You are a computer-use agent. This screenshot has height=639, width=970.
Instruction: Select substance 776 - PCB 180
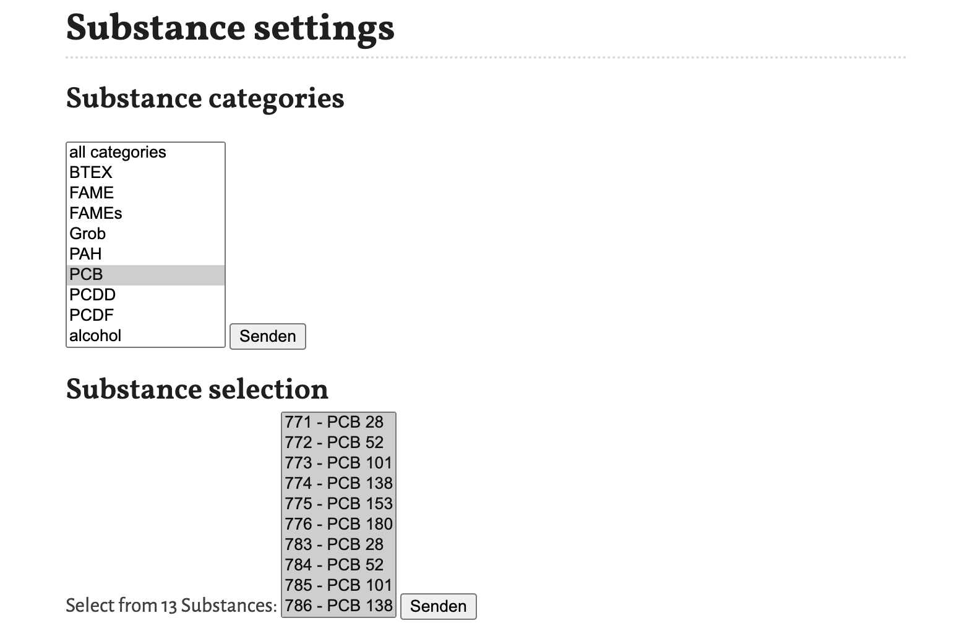point(338,525)
